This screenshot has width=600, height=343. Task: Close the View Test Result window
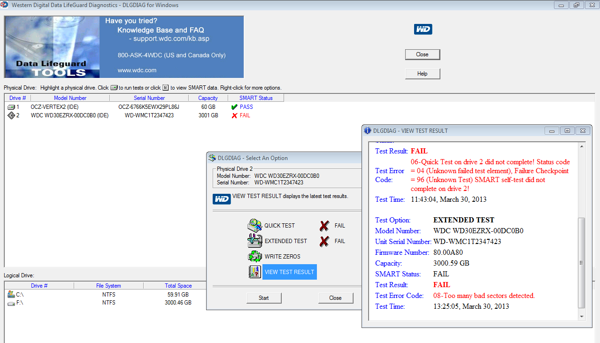pos(583,131)
